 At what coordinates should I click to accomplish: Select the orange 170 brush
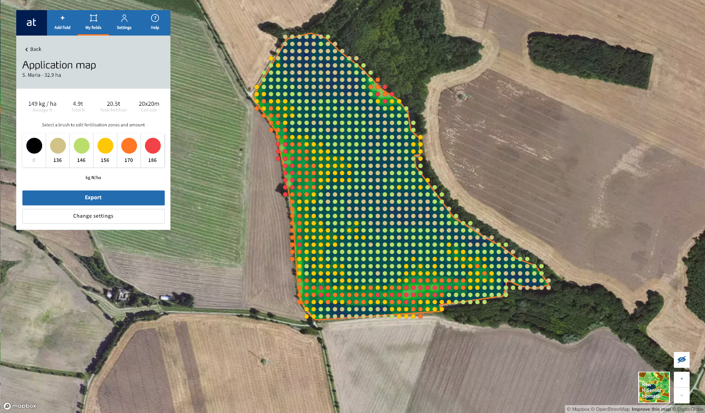(129, 146)
